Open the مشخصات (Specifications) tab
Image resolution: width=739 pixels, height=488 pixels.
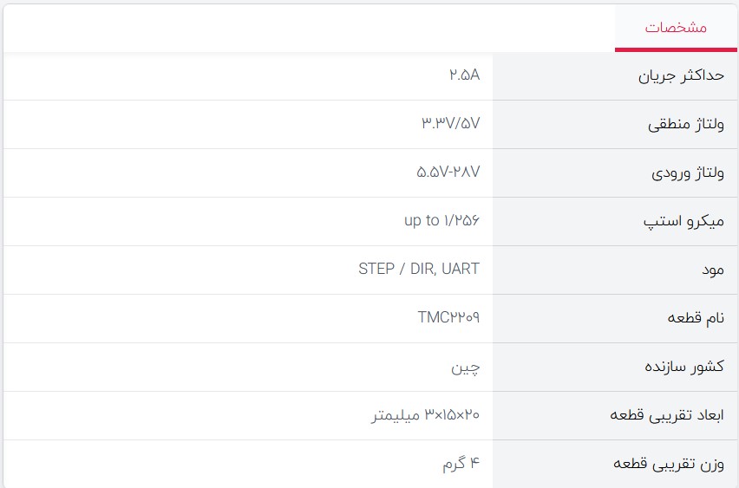(676, 28)
